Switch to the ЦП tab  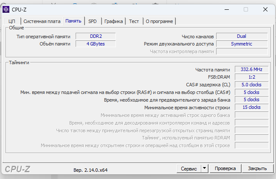(12, 21)
